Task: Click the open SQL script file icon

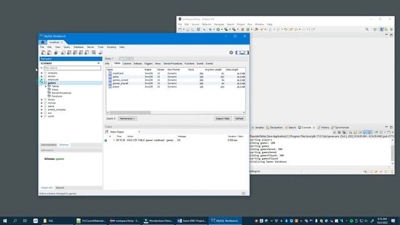Action: [x=49, y=52]
